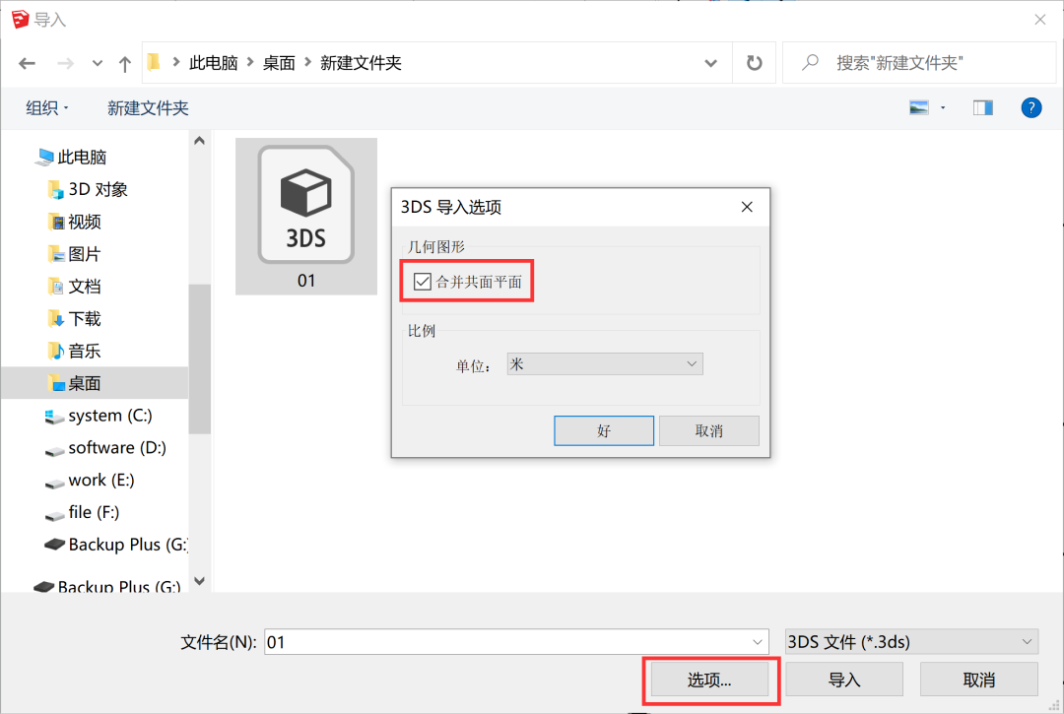Click 新建文件夹 in the address breadcrumb
The image size is (1064, 714).
coord(361,63)
